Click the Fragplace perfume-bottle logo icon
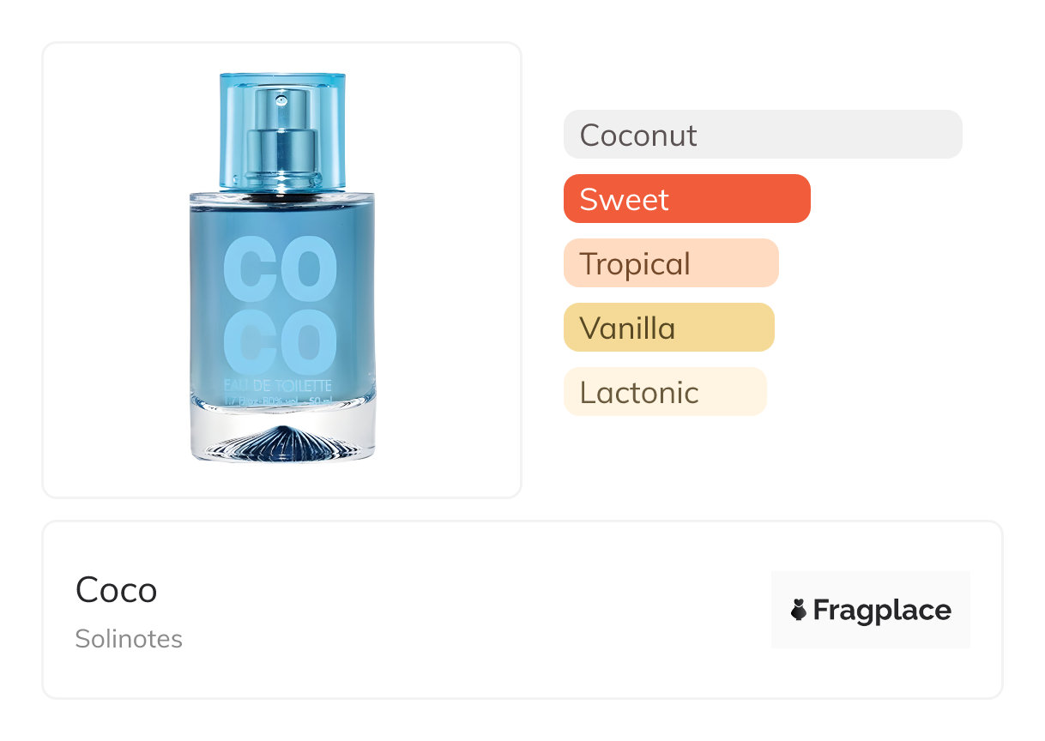 point(799,610)
